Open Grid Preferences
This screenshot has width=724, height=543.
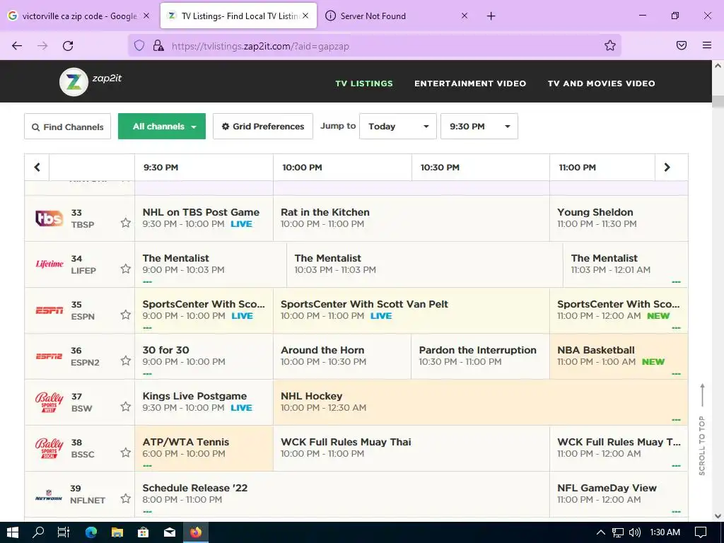click(263, 127)
